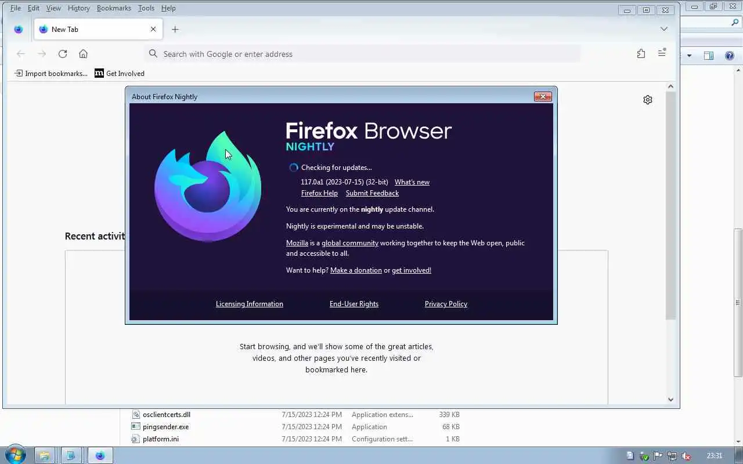
Task: Open the Tools menu
Action: click(146, 8)
